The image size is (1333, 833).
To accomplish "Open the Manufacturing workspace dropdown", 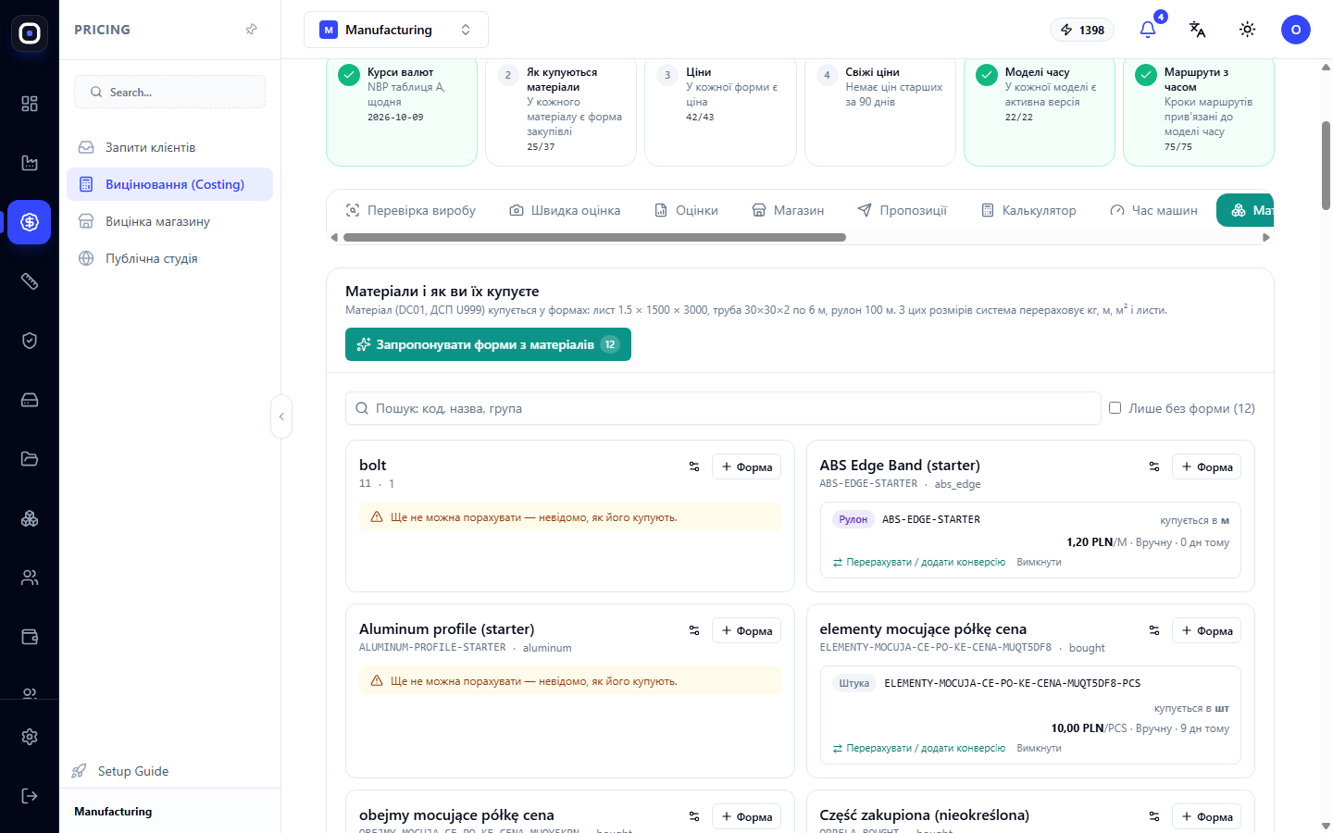I will [396, 30].
